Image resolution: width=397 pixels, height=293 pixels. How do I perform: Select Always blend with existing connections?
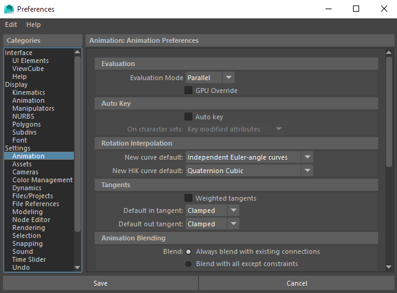click(x=189, y=251)
